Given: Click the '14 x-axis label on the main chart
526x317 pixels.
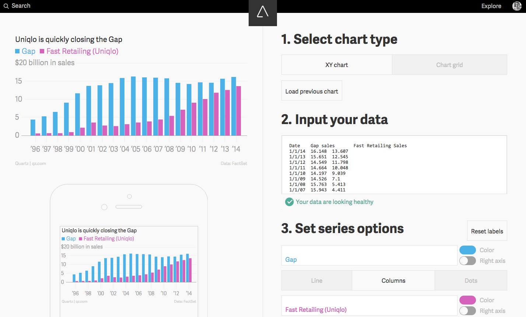Looking at the screenshot, I should point(236,149).
